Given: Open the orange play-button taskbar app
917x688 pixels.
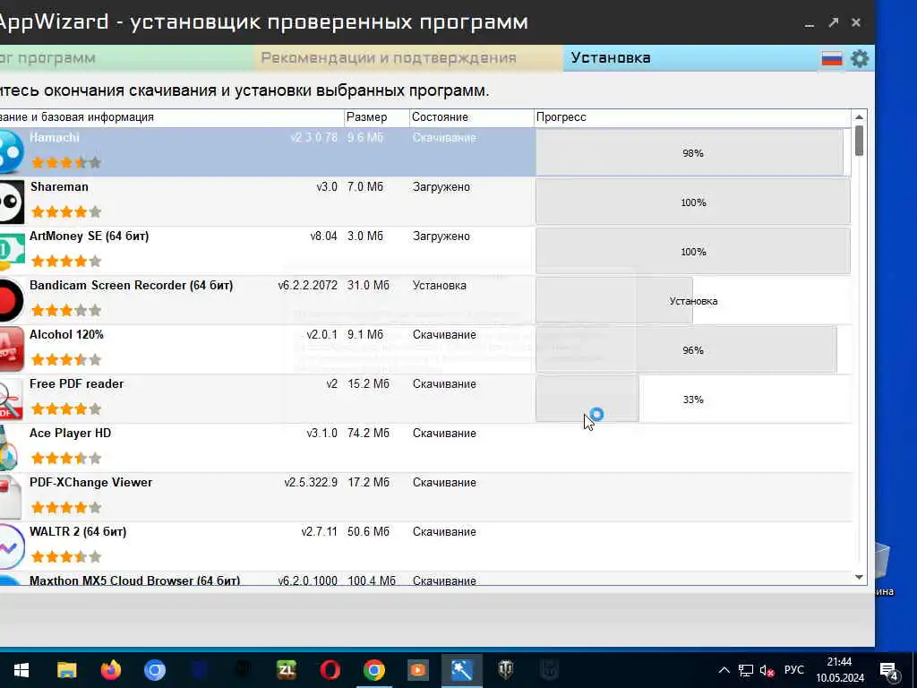Looking at the screenshot, I should point(417,670).
